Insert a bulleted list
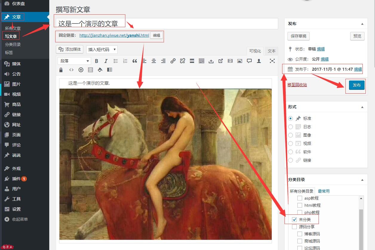This screenshot has width=375, height=250. point(116,61)
